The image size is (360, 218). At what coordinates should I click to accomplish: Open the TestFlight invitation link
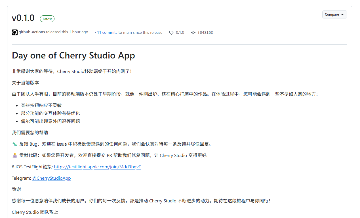coord(97,167)
